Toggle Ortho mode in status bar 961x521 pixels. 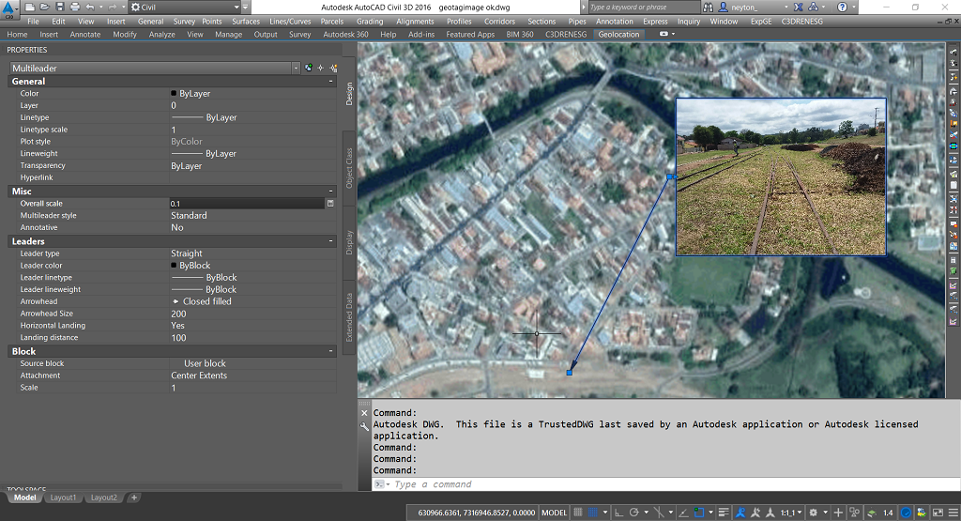tap(620, 513)
